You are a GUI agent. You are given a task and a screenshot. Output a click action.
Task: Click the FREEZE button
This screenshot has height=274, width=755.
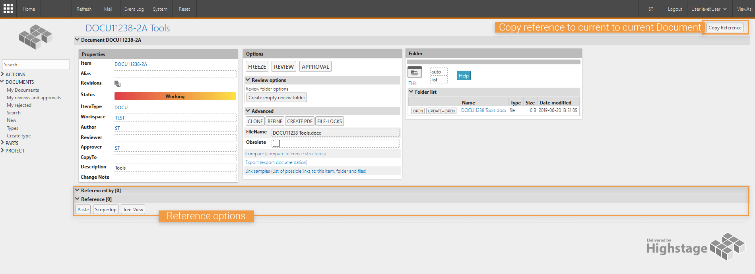[257, 66]
